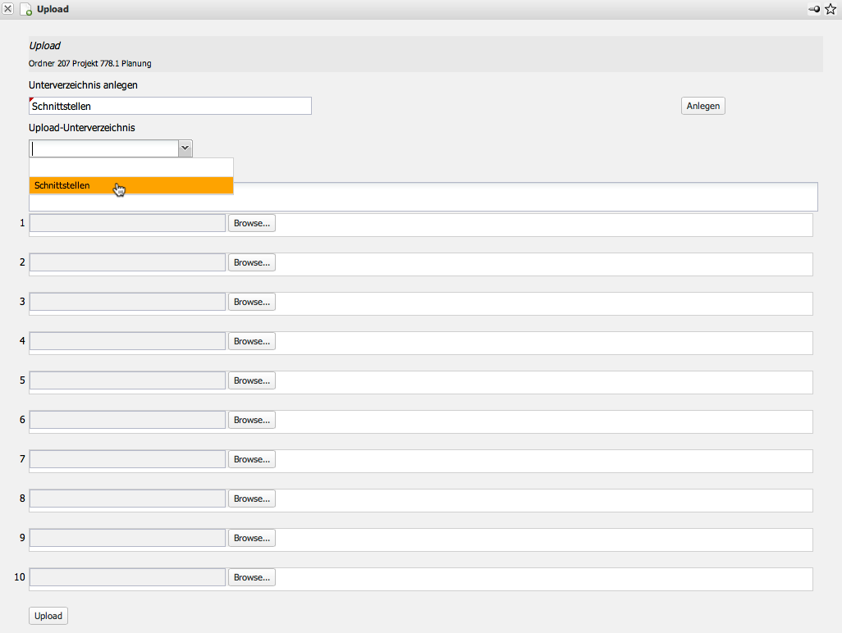Browse for file in row 6
The width and height of the screenshot is (842, 633).
coord(251,420)
